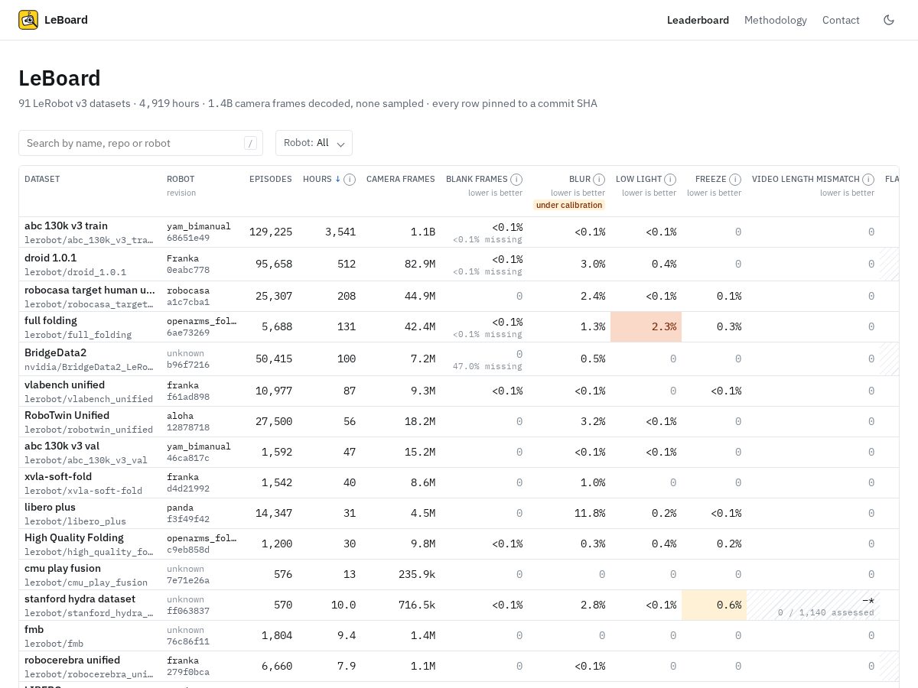Image resolution: width=918 pixels, height=688 pixels.
Task: Open info icon beside Video Length Mismatch header
Action: click(868, 180)
